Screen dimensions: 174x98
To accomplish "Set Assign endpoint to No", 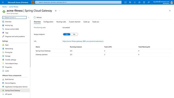I will tap(74, 34).
